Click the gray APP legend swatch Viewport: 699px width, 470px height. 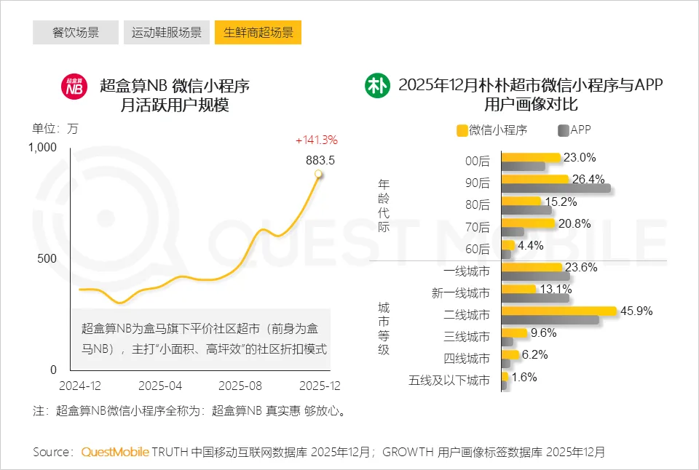563,130
